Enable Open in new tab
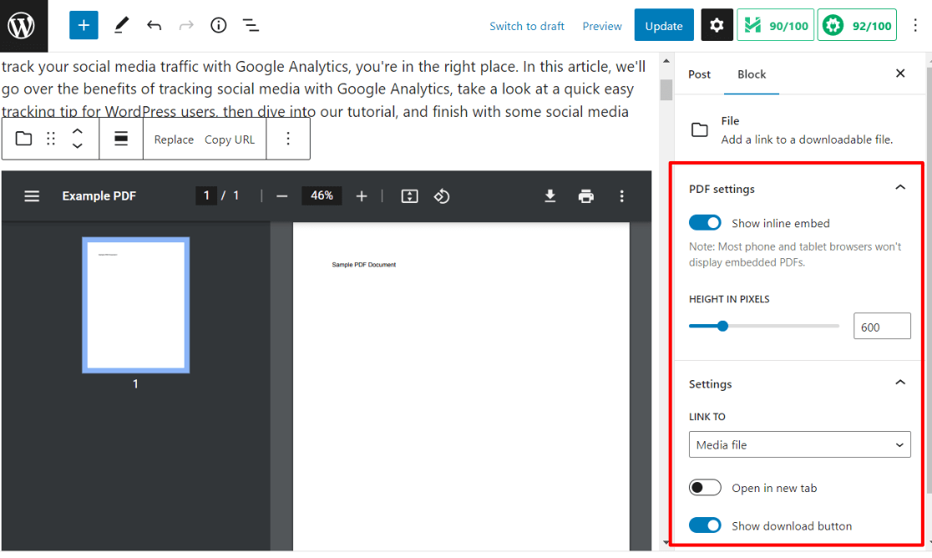Screen dimensions: 932x558 click(705, 487)
